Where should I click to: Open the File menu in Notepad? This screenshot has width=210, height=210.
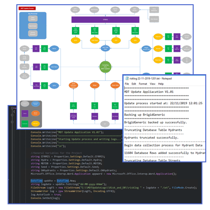[x=127, y=84]
